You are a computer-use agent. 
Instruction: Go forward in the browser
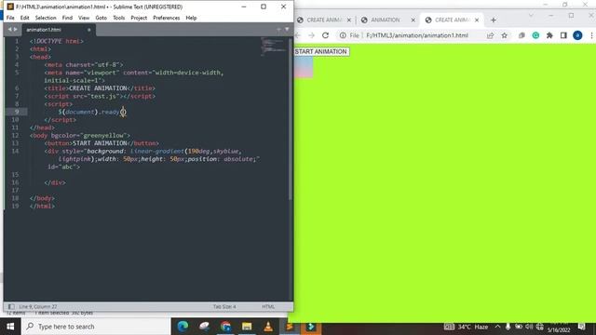click(312, 35)
